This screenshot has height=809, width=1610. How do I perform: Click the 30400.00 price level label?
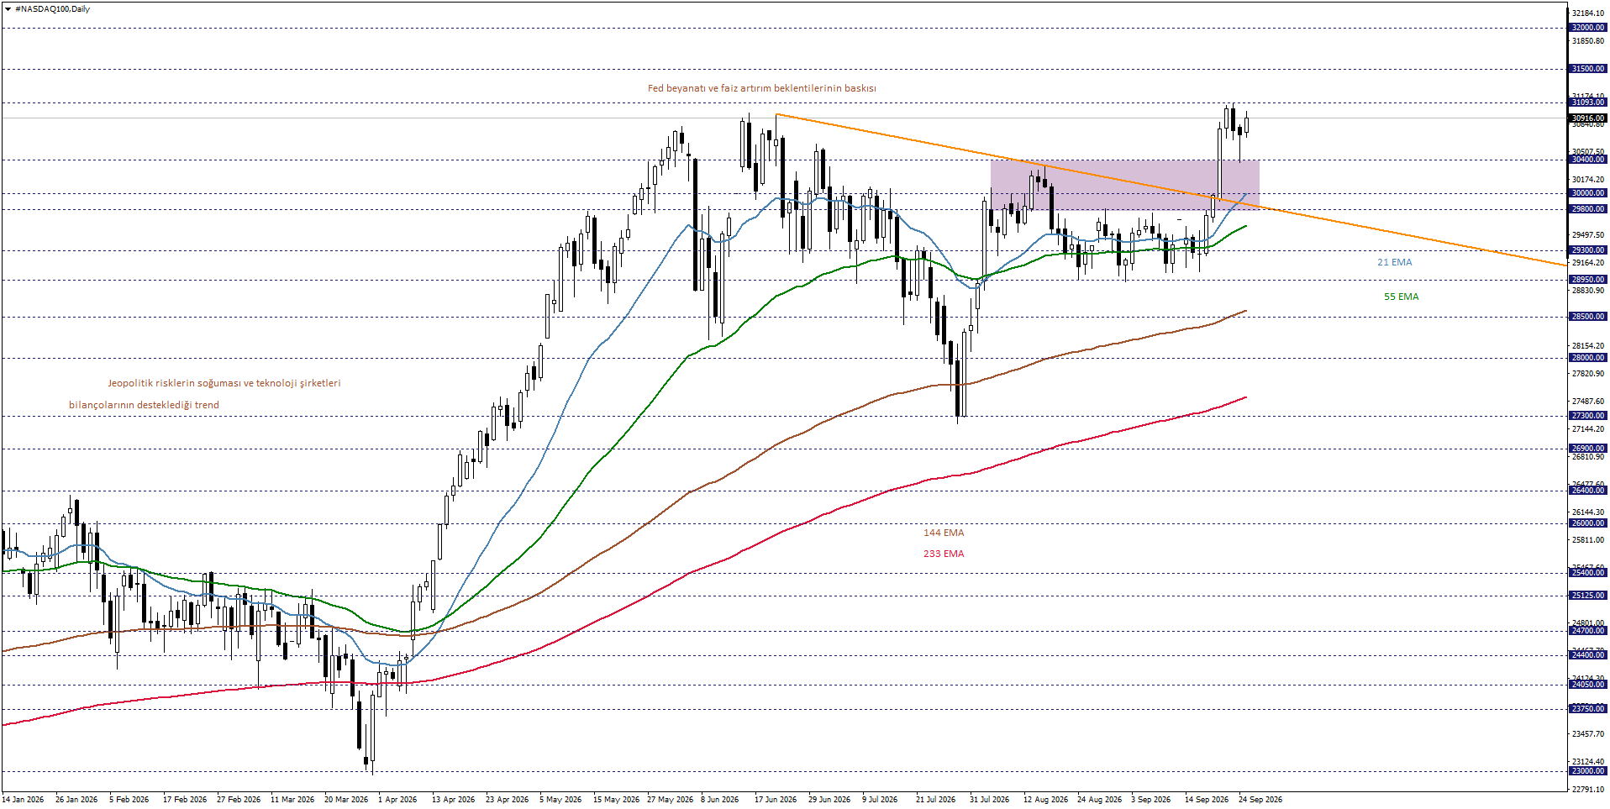1587,160
